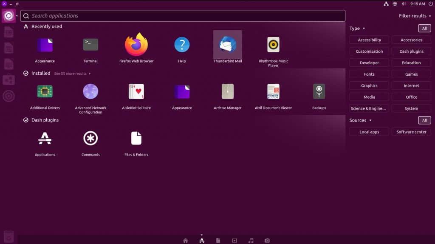Image resolution: width=435 pixels, height=244 pixels.
Task: Switch to the Music lens tab
Action: 251,241
